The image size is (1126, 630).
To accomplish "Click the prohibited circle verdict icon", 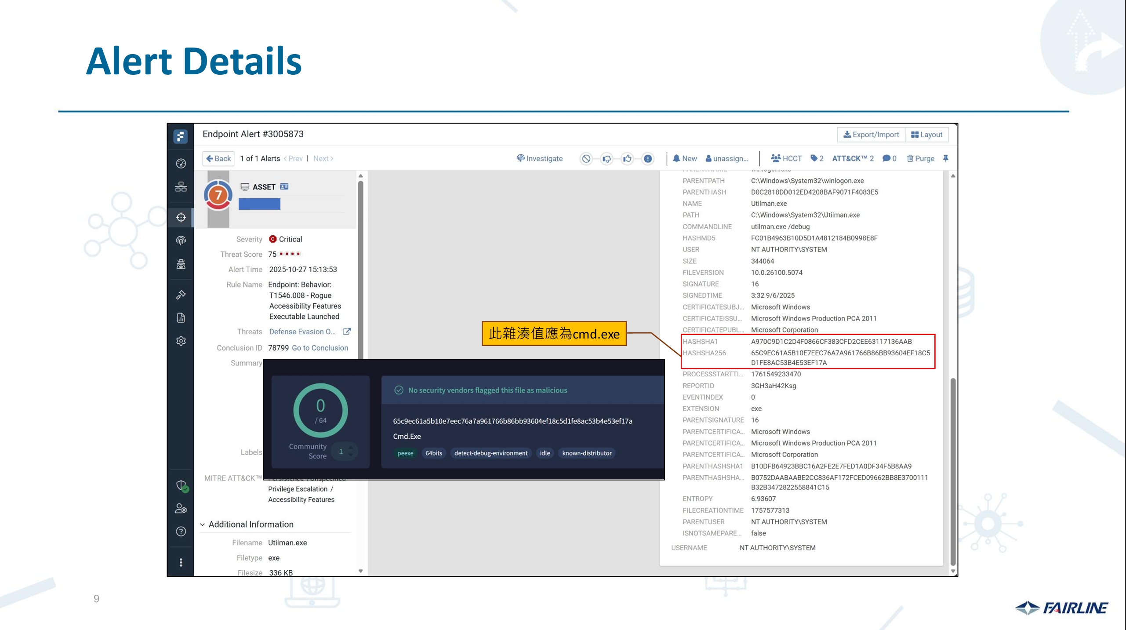I will 586,159.
